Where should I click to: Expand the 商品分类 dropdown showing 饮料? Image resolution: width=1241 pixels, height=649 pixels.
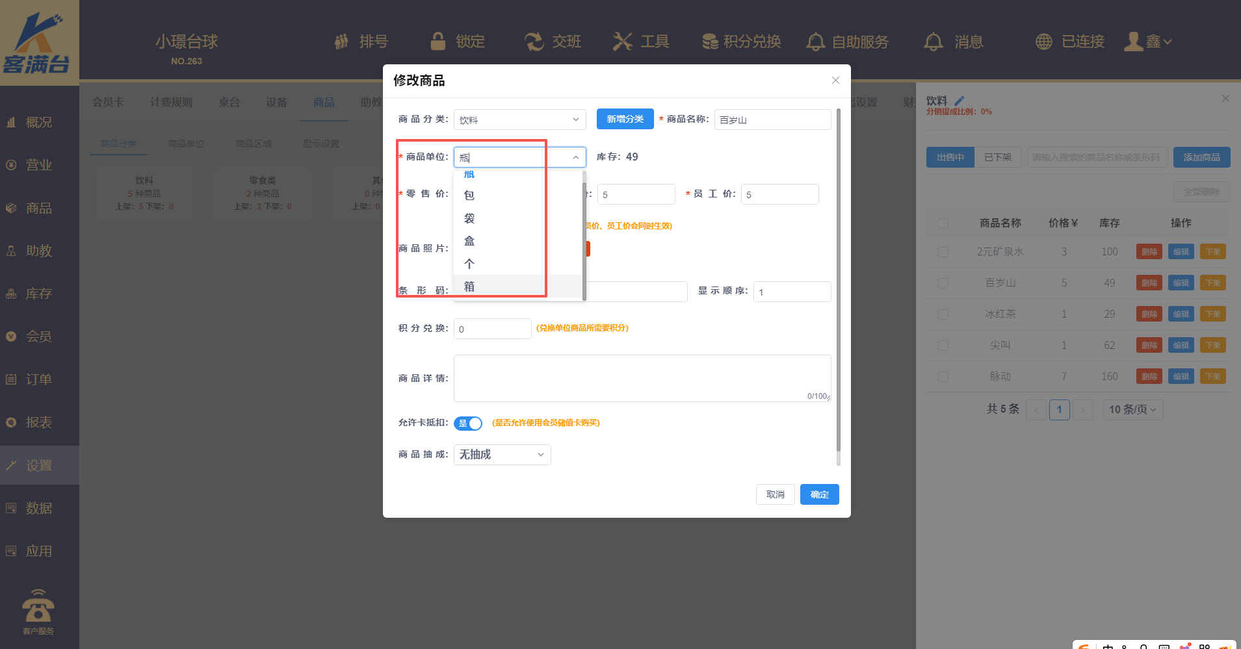point(519,120)
